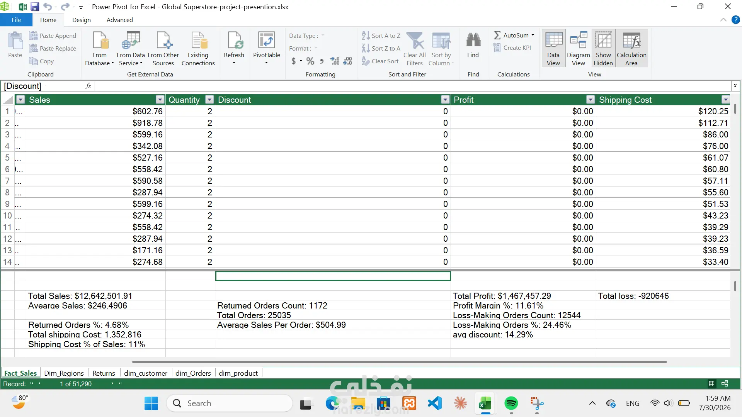Open Shipping Cost column filter dropdown

725,100
